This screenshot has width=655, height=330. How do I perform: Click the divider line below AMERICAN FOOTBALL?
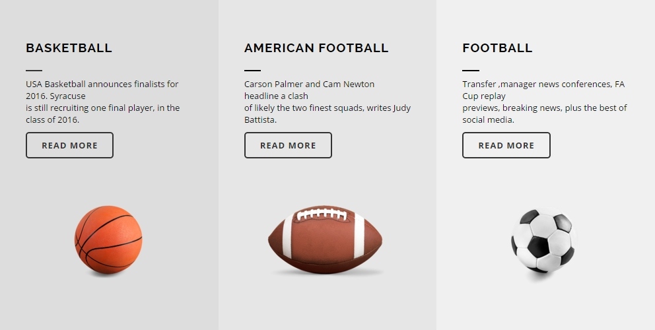[252, 70]
